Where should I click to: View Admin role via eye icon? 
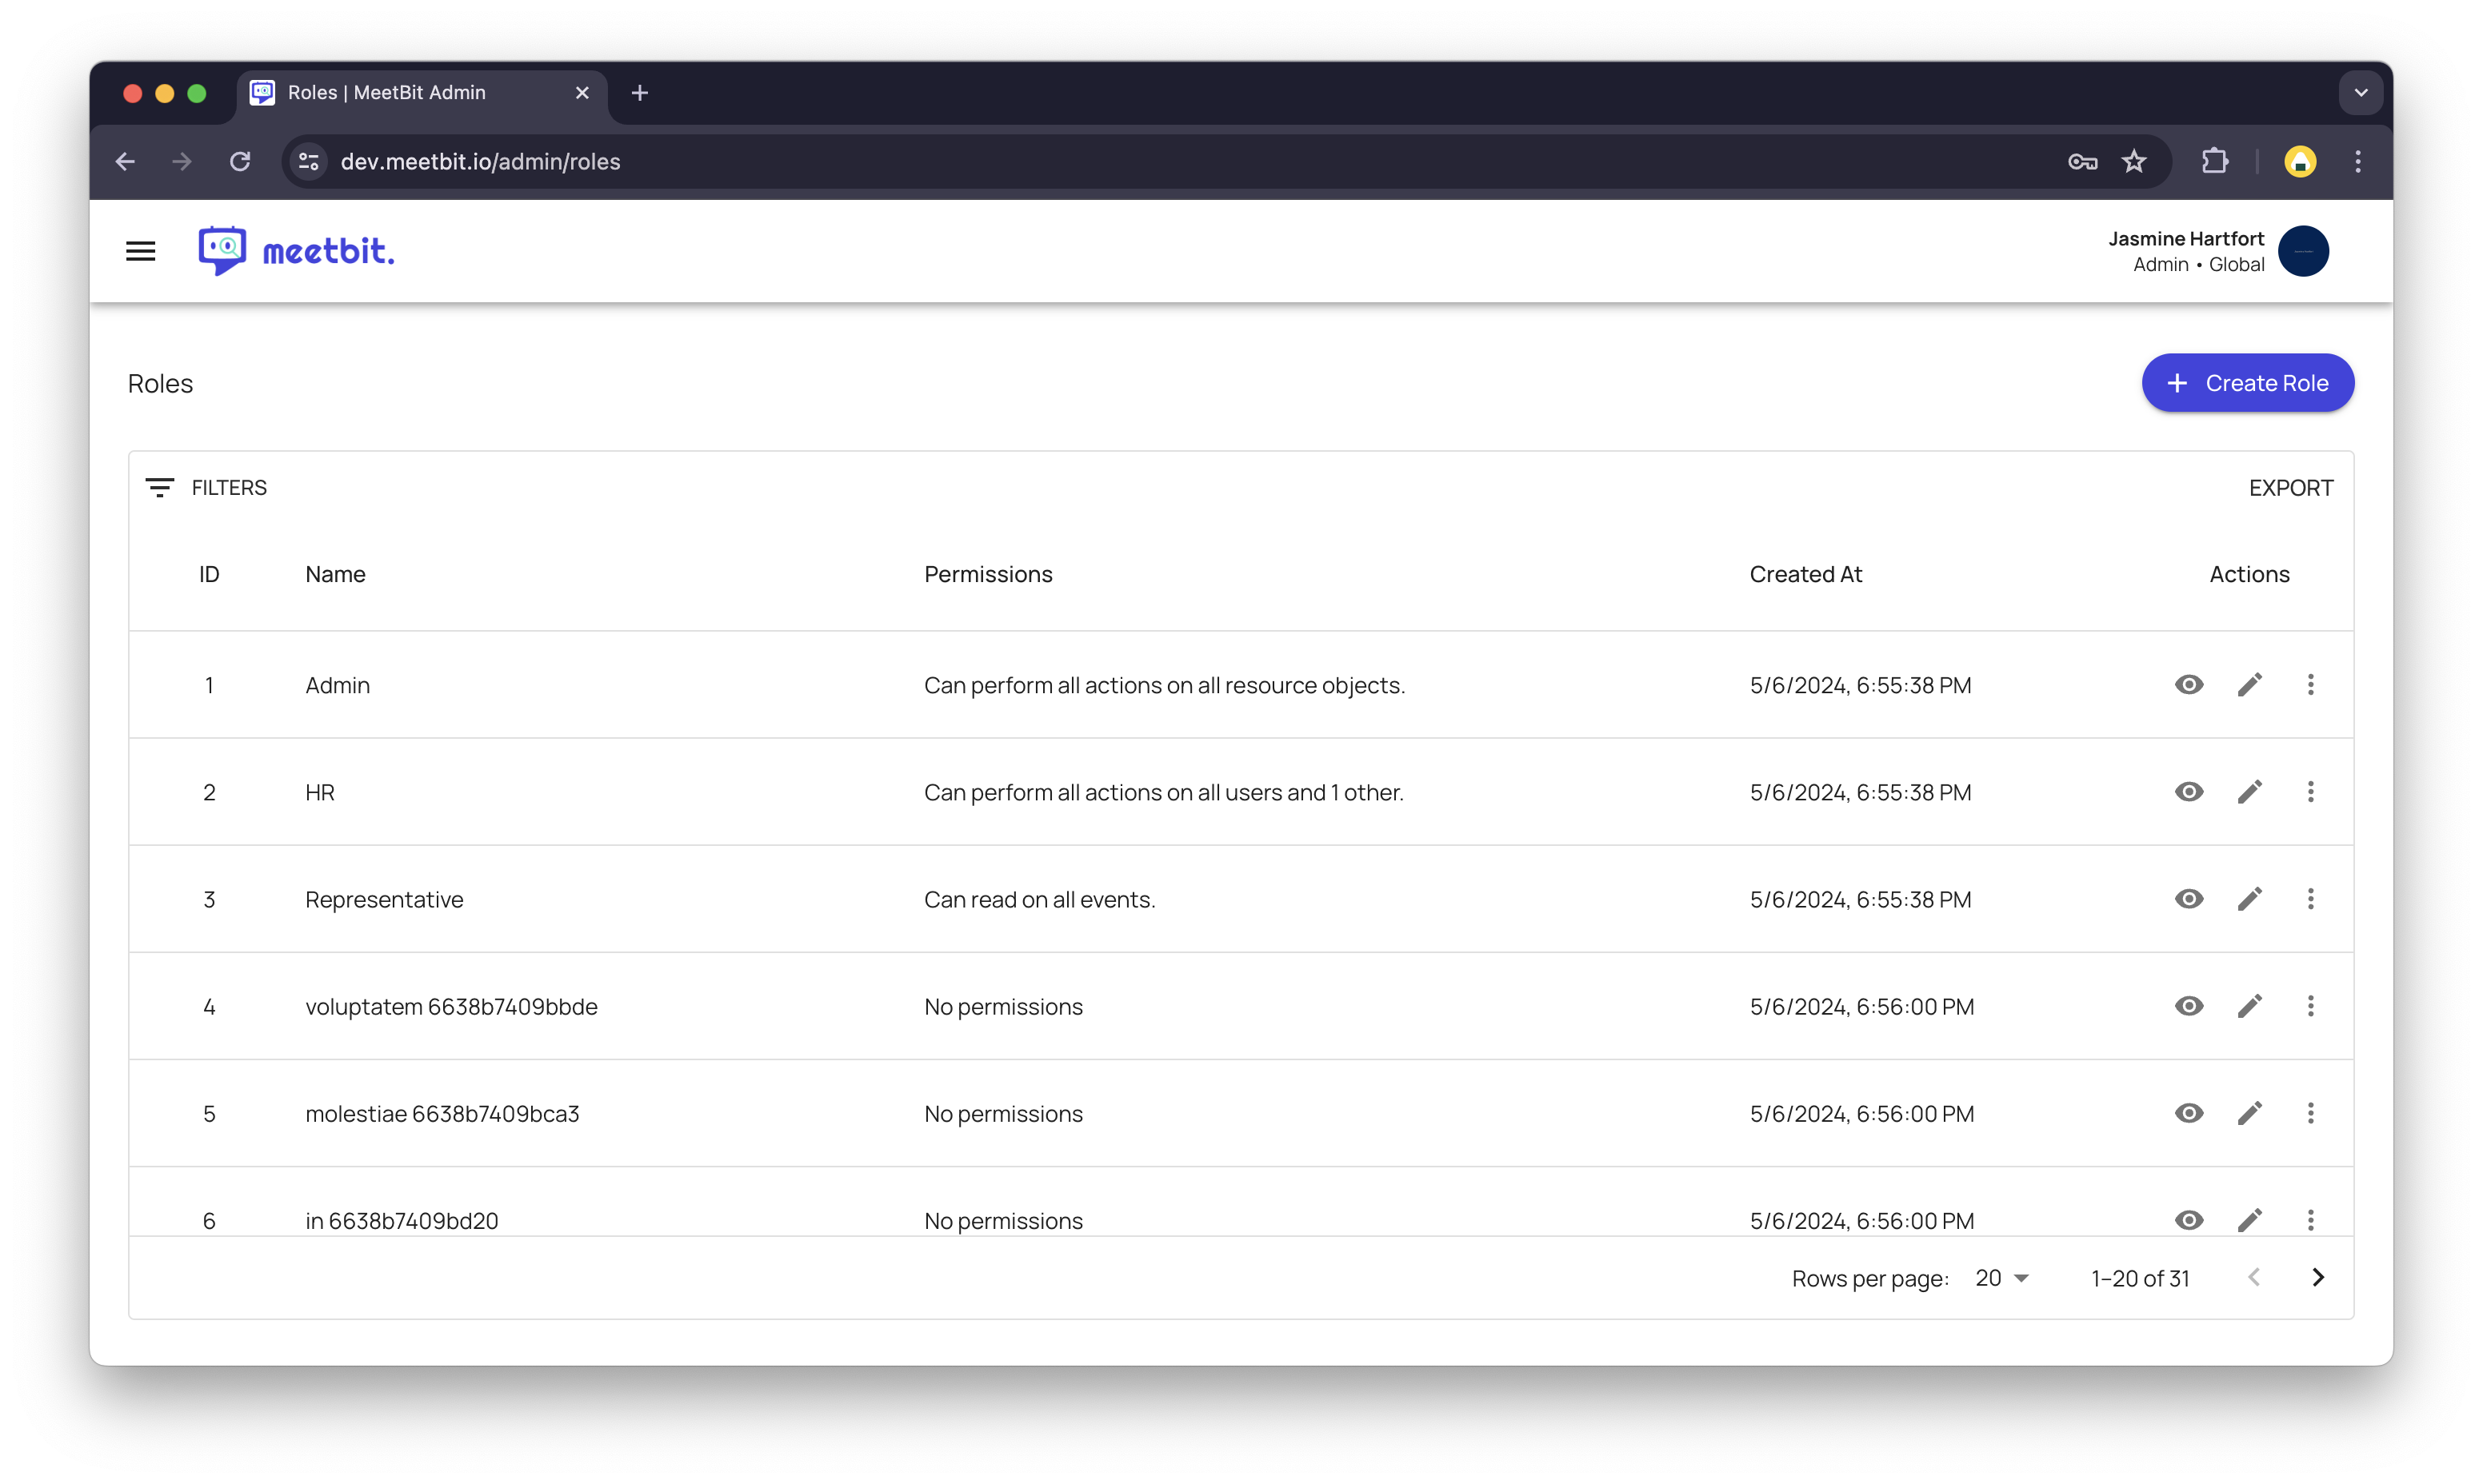coord(2188,685)
